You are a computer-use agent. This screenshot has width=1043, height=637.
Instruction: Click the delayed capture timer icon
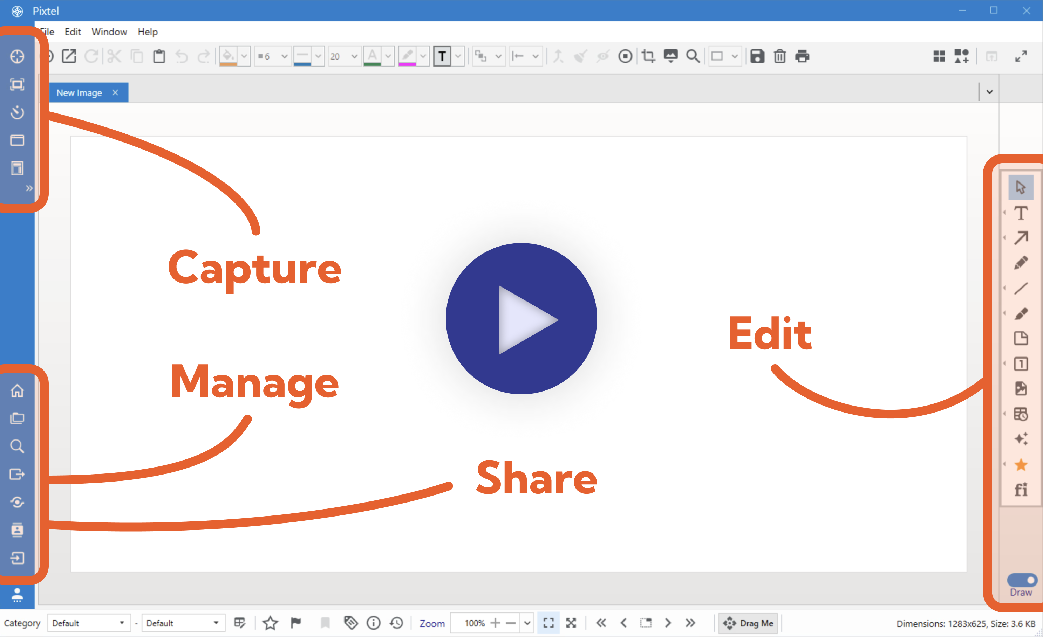17,112
